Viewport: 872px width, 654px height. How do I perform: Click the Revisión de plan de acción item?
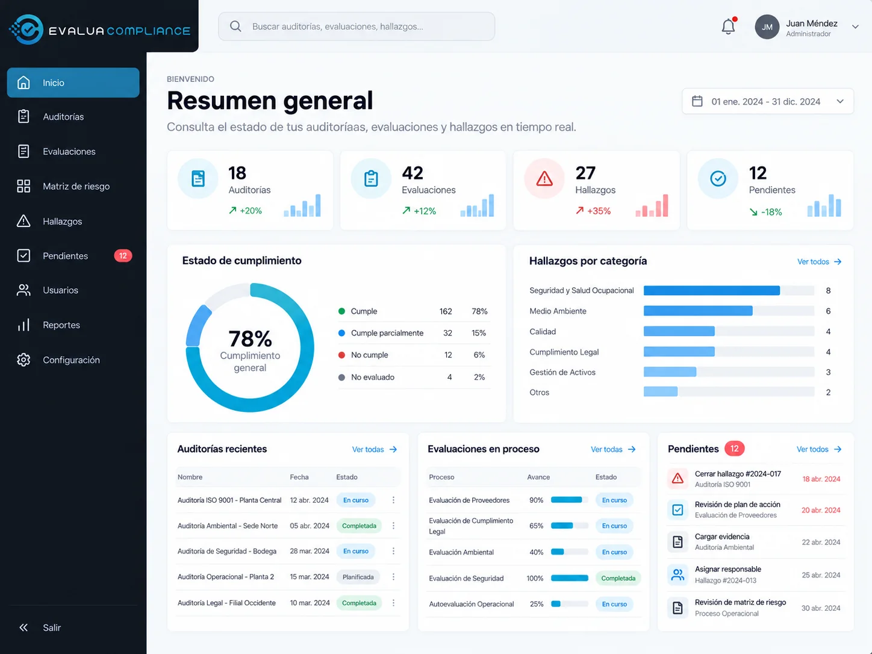pos(755,510)
